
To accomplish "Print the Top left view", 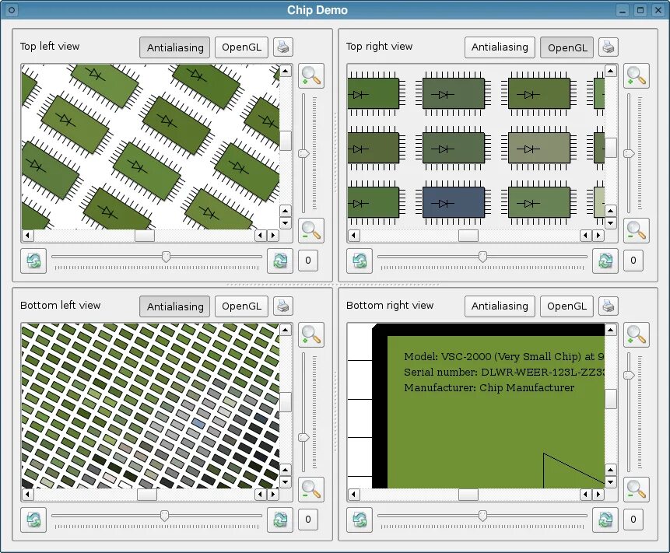I will tap(283, 47).
